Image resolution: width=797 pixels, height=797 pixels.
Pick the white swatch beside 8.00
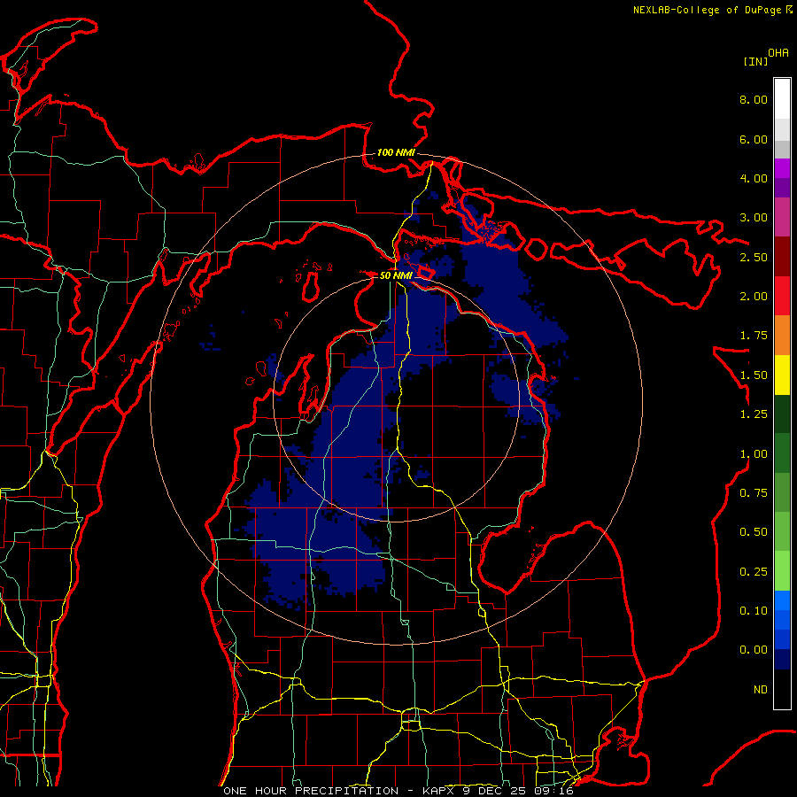(x=782, y=99)
